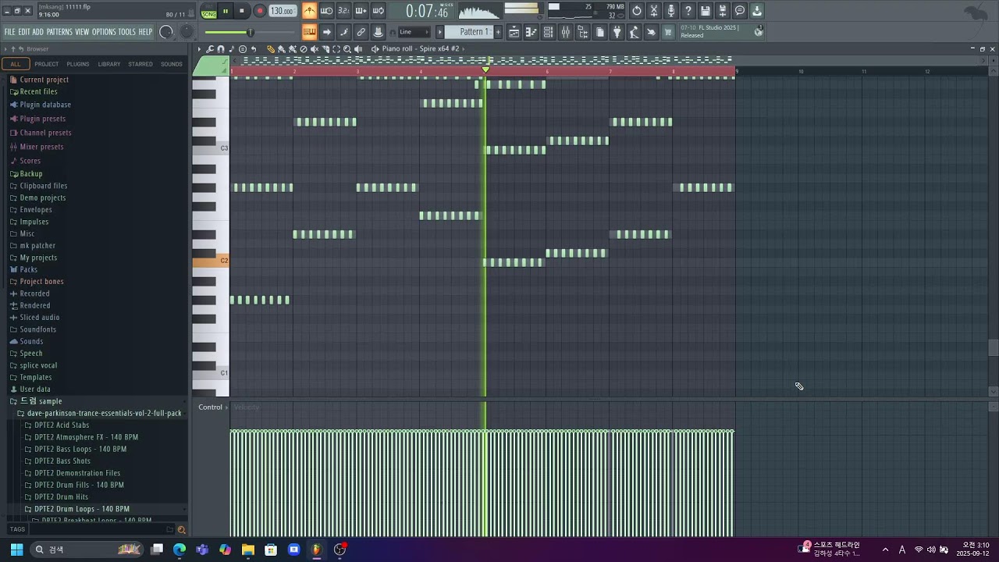Stop playback with the stop button
Image resolution: width=999 pixels, height=562 pixels.
242,11
